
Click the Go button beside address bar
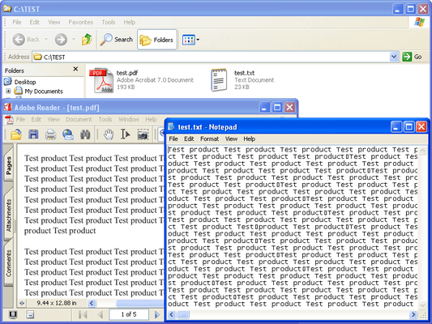point(413,57)
